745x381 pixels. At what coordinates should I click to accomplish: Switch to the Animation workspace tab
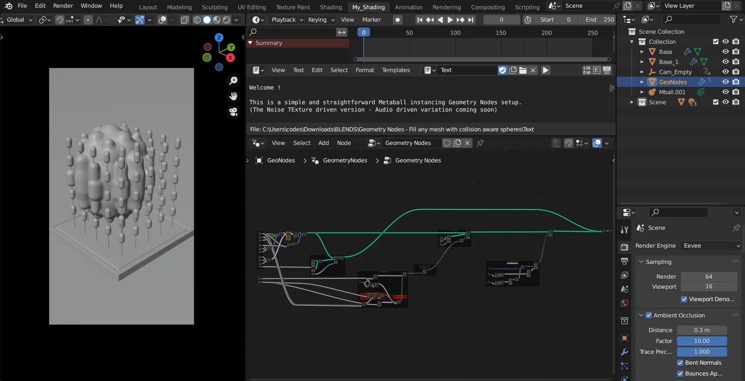click(x=408, y=7)
